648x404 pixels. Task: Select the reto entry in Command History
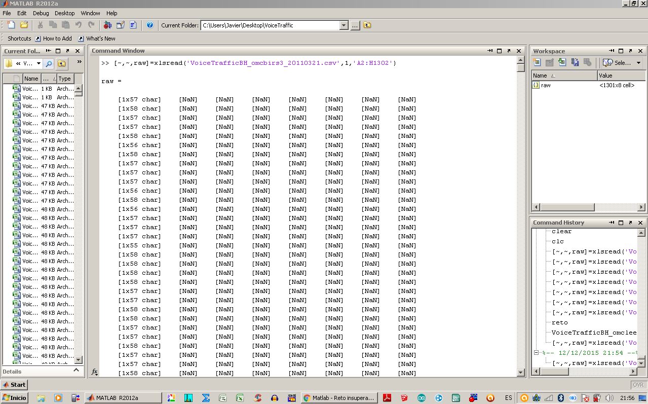559,322
